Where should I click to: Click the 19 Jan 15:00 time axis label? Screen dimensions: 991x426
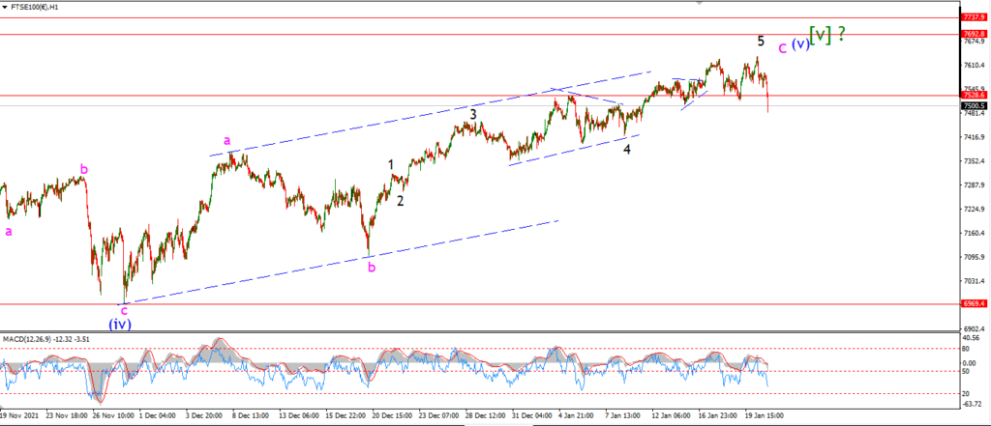(764, 416)
